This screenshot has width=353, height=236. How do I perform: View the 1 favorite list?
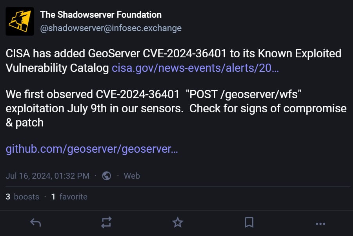(69, 196)
